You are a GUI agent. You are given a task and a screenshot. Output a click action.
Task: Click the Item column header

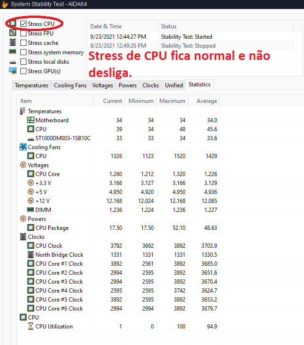(x=55, y=101)
